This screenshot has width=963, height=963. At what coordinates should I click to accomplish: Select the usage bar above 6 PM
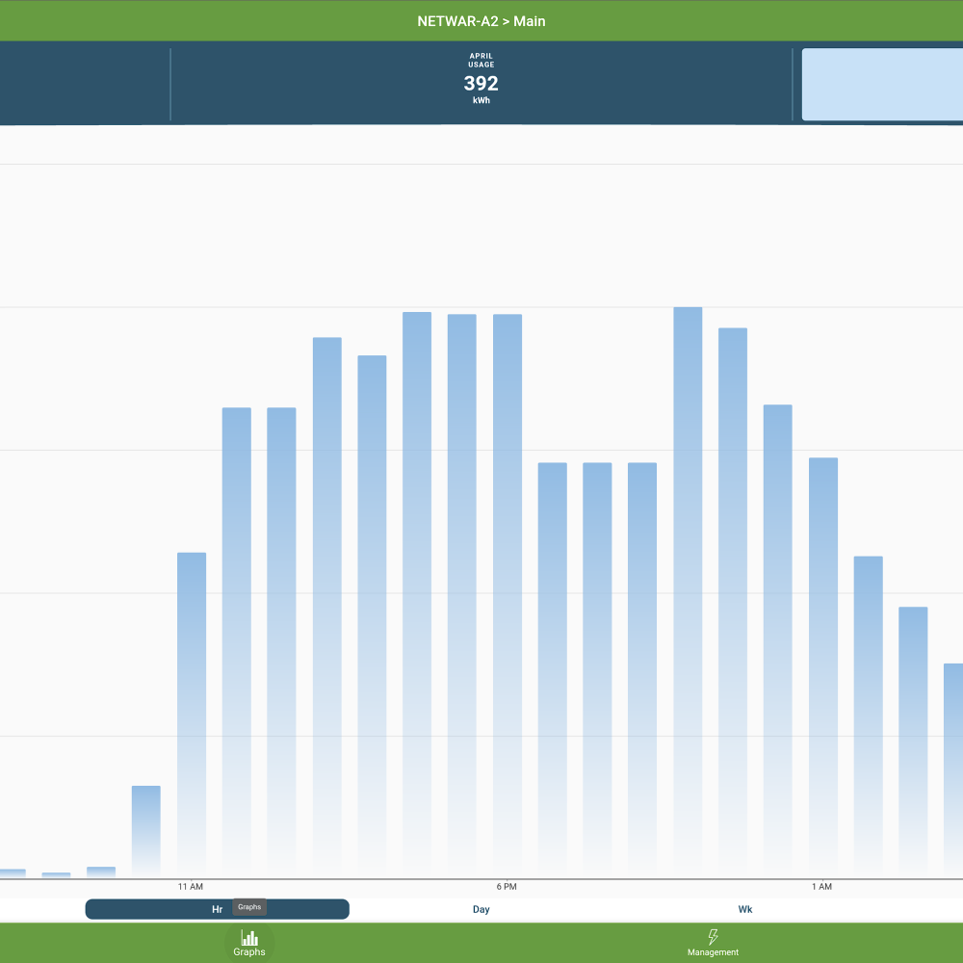click(508, 597)
